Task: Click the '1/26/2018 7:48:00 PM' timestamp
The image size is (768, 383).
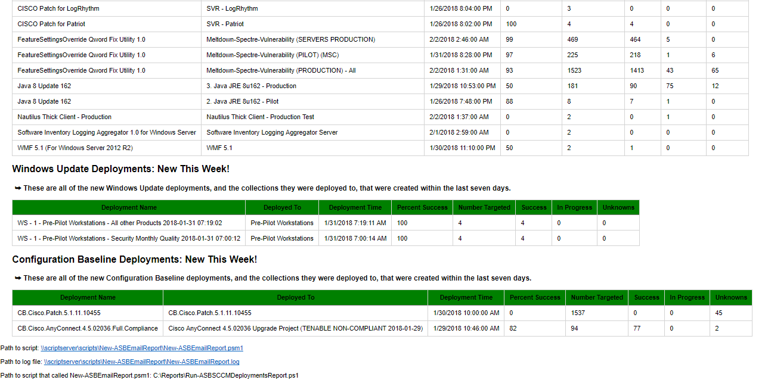Action: [461, 102]
